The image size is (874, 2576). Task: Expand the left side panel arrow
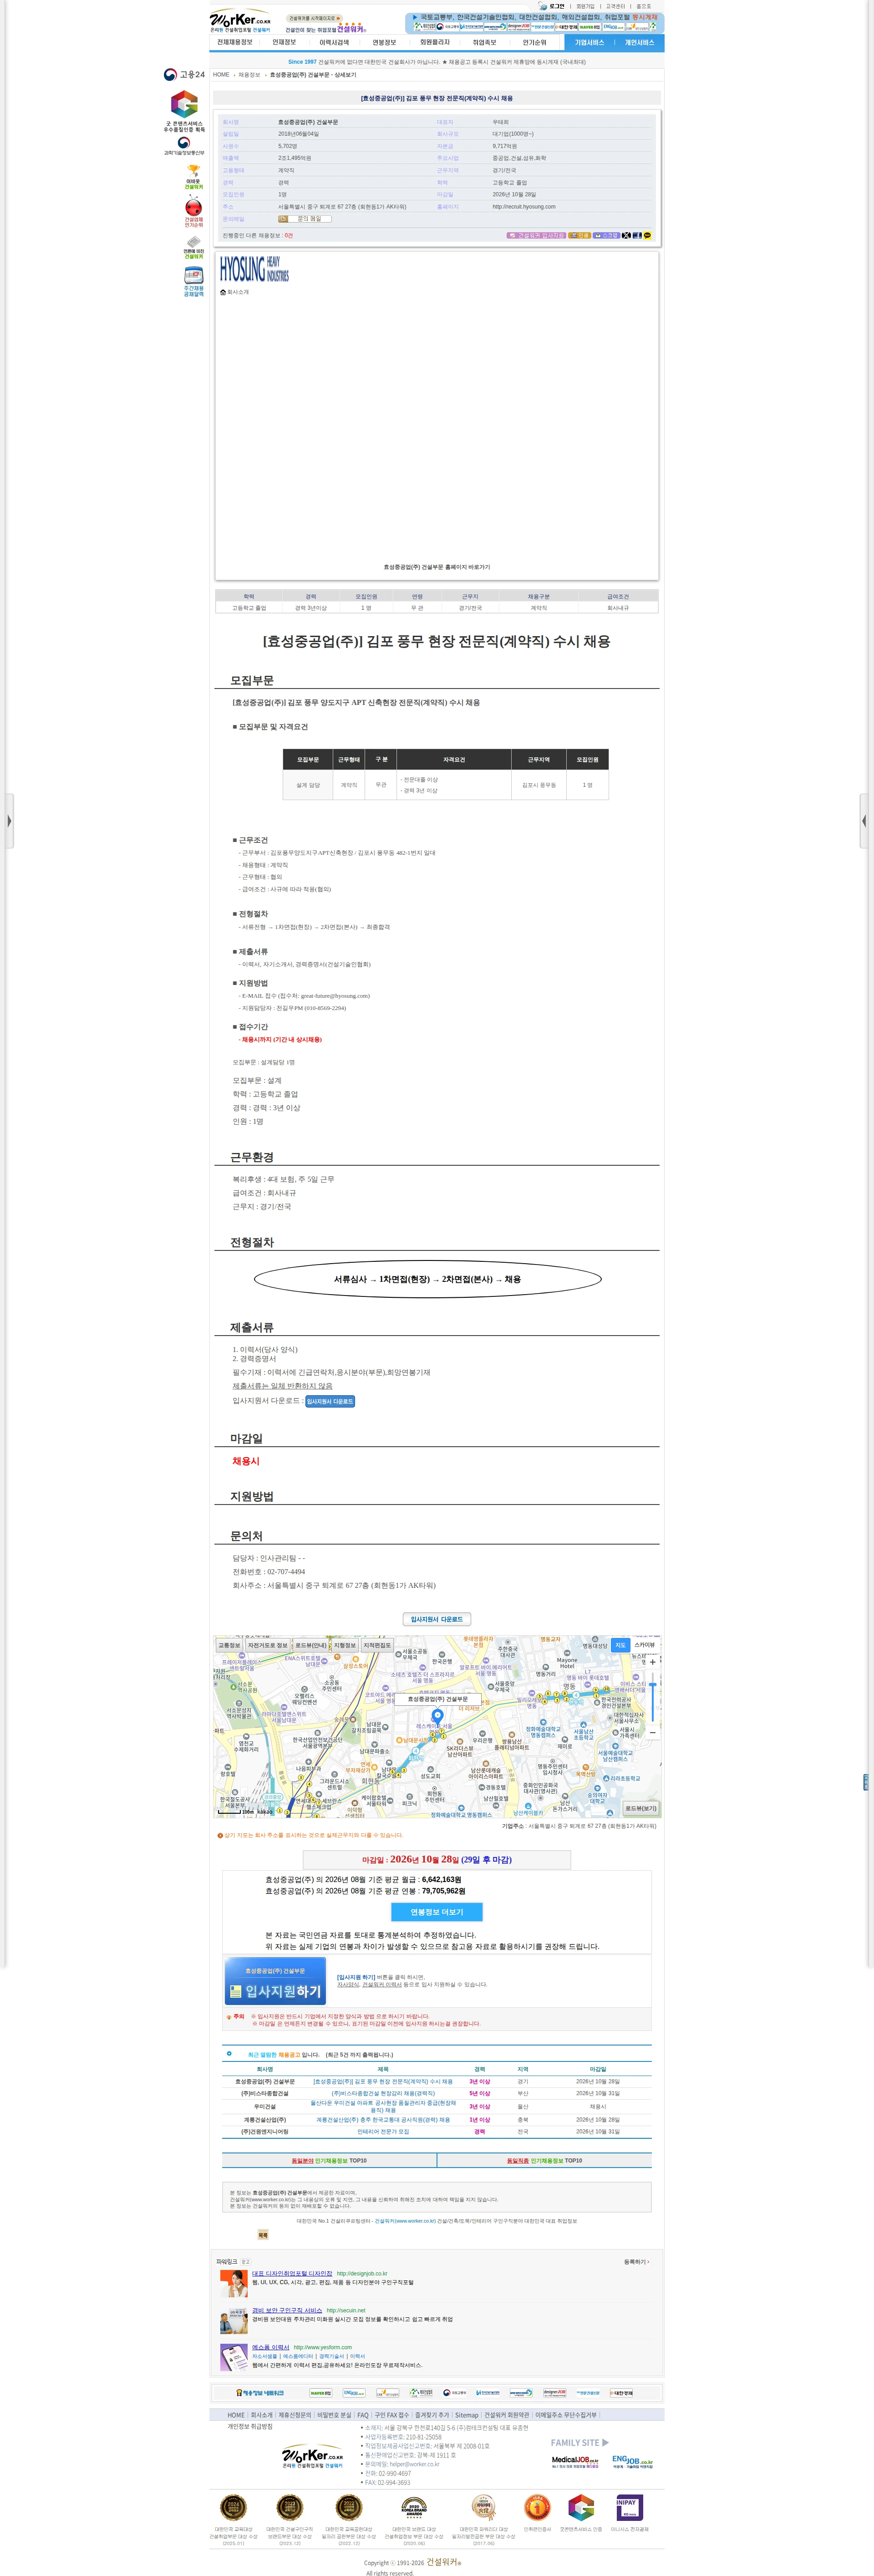8,821
